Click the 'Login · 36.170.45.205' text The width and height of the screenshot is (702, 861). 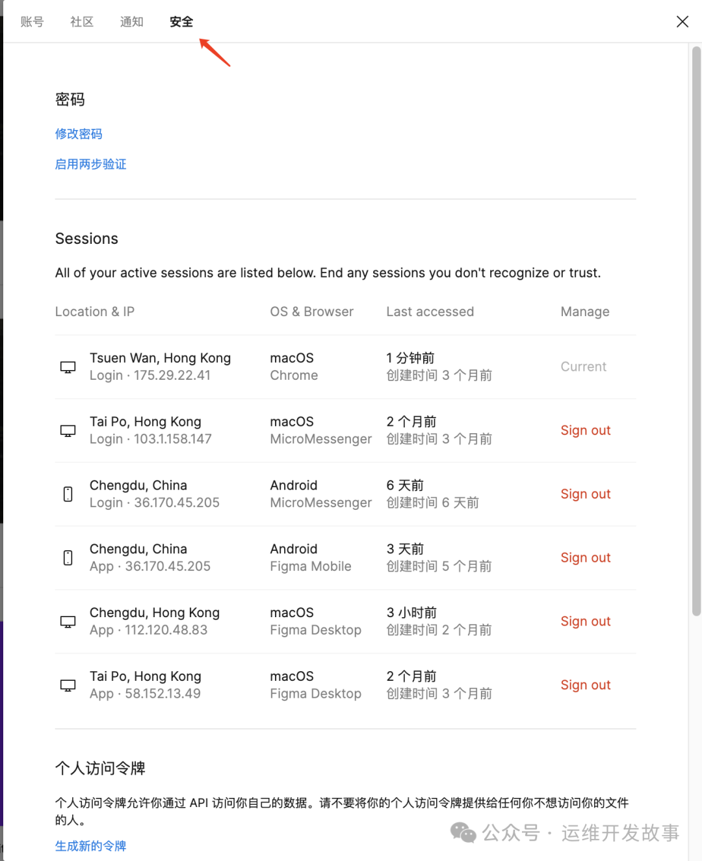pyautogui.click(x=155, y=503)
